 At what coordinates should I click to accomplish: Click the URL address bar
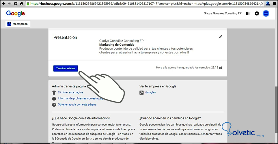point(145,3)
